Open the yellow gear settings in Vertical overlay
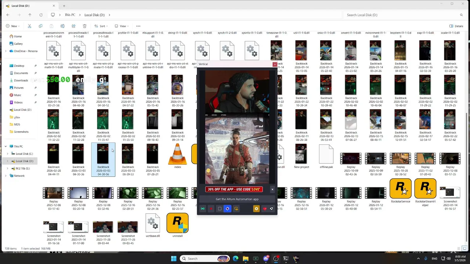 coord(256,209)
